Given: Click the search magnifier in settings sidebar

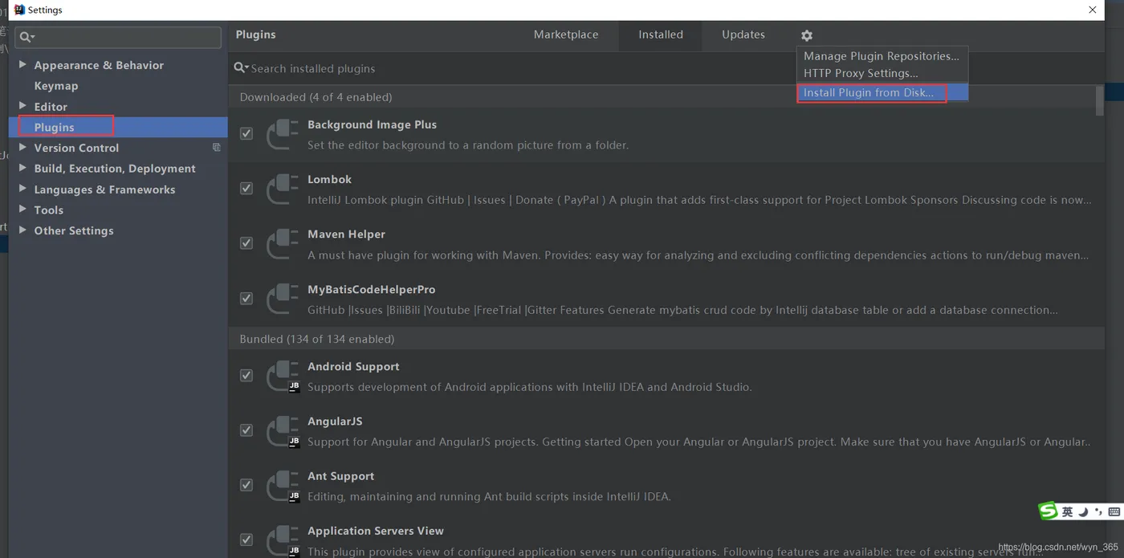Looking at the screenshot, I should tap(26, 37).
